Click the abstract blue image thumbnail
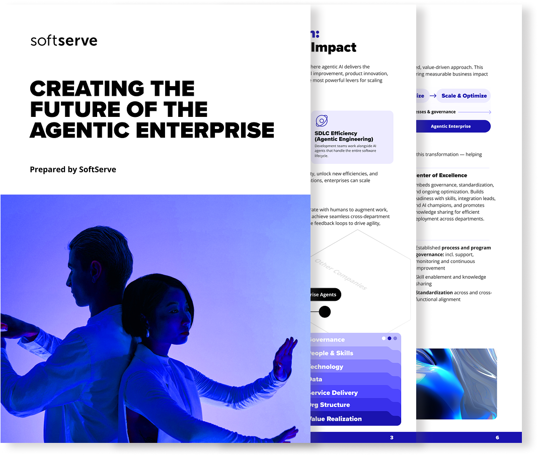 [456, 384]
